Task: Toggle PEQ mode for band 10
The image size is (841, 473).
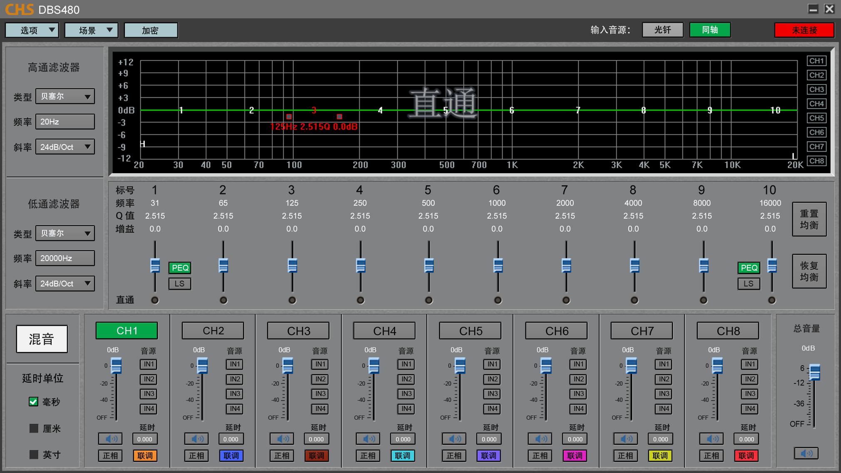Action: tap(749, 268)
